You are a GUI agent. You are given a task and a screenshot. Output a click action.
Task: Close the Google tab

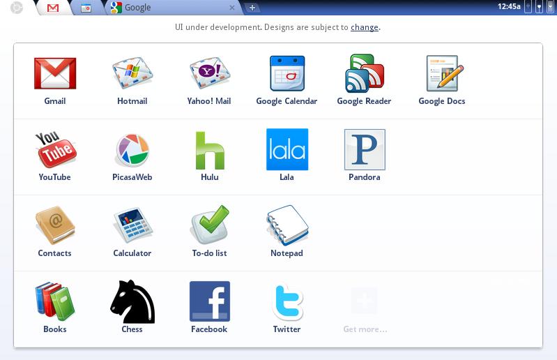pos(232,8)
